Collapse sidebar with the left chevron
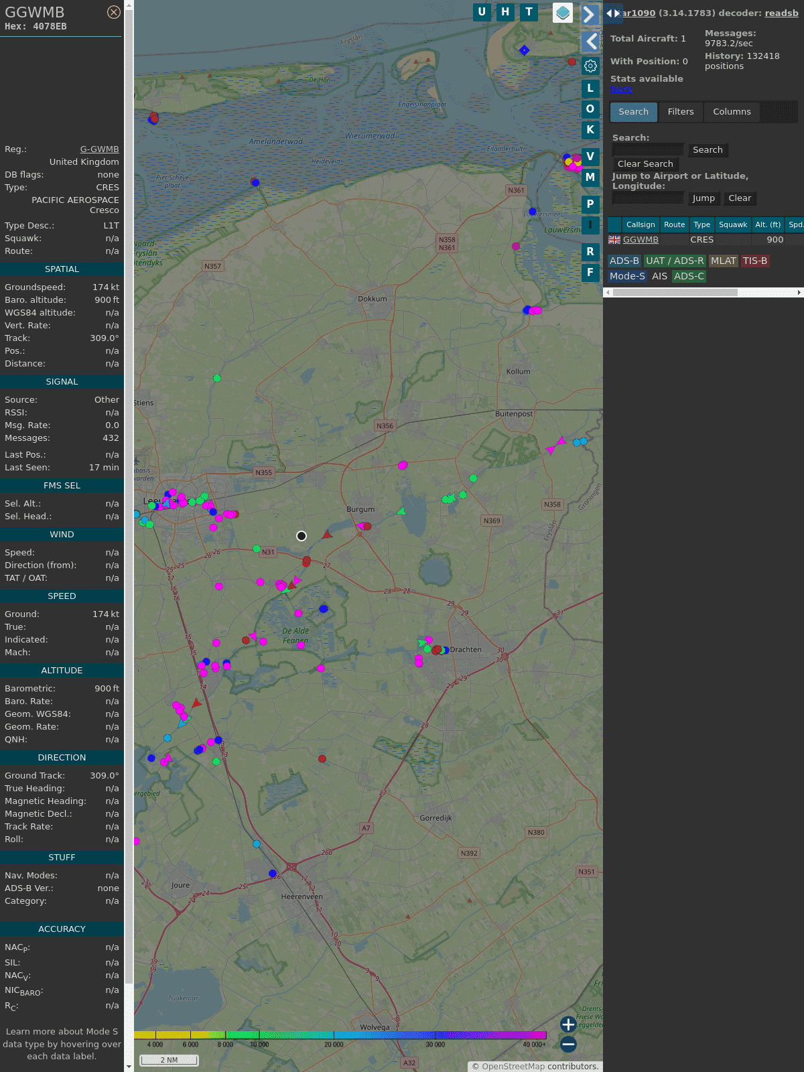Image resolution: width=804 pixels, height=1072 pixels. pos(590,42)
